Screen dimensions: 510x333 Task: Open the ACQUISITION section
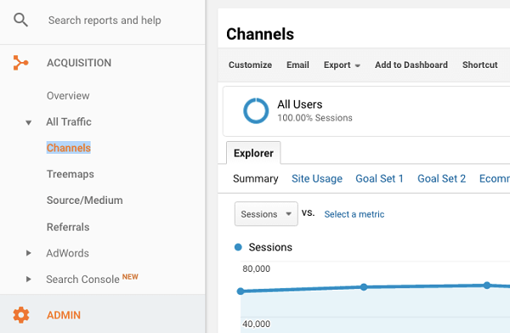click(79, 63)
